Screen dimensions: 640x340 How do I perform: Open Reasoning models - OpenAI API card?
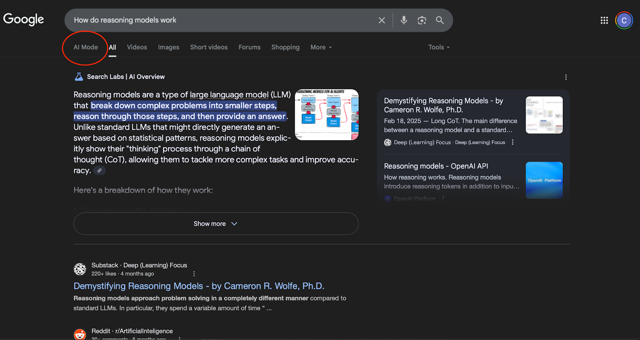(473, 181)
